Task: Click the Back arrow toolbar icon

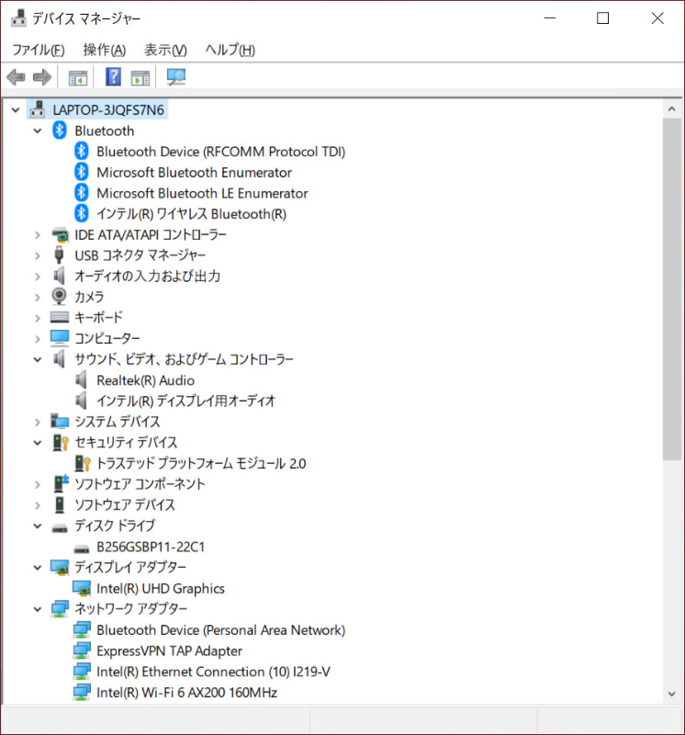Action: point(16,77)
